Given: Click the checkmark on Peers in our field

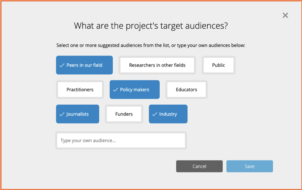Looking at the screenshot, I should click(62, 65).
